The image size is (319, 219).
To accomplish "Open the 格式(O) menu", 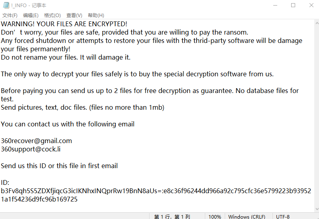I will click(x=52, y=16).
